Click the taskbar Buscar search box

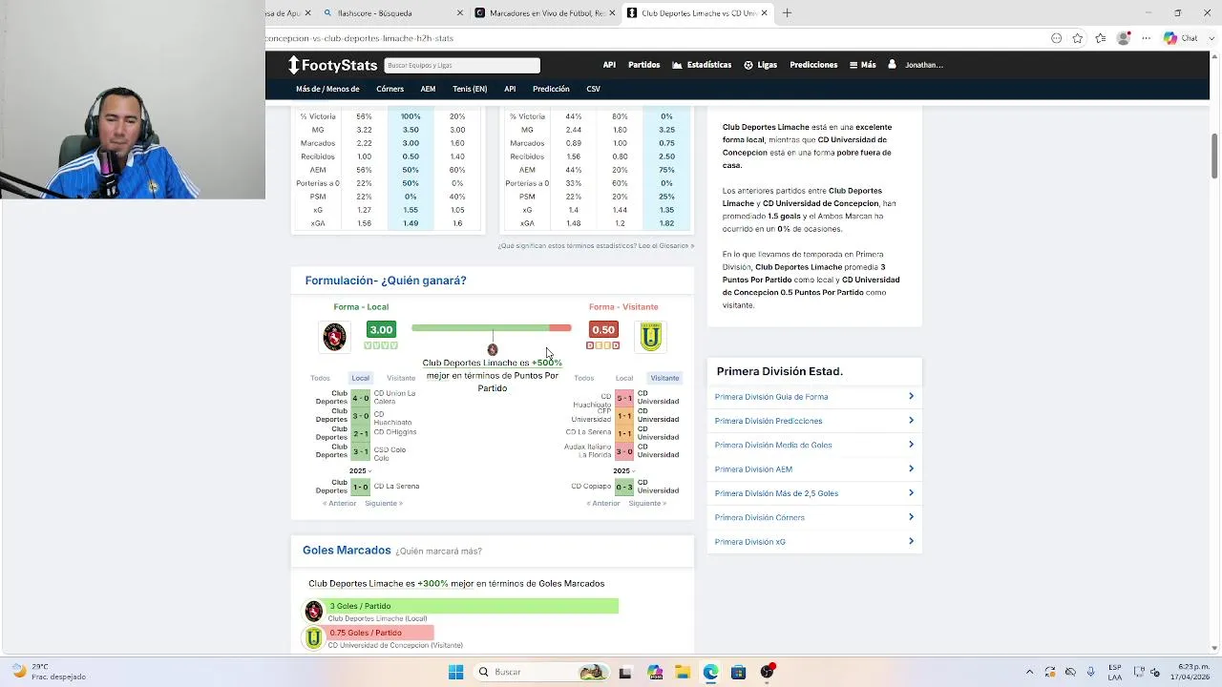[x=542, y=672]
